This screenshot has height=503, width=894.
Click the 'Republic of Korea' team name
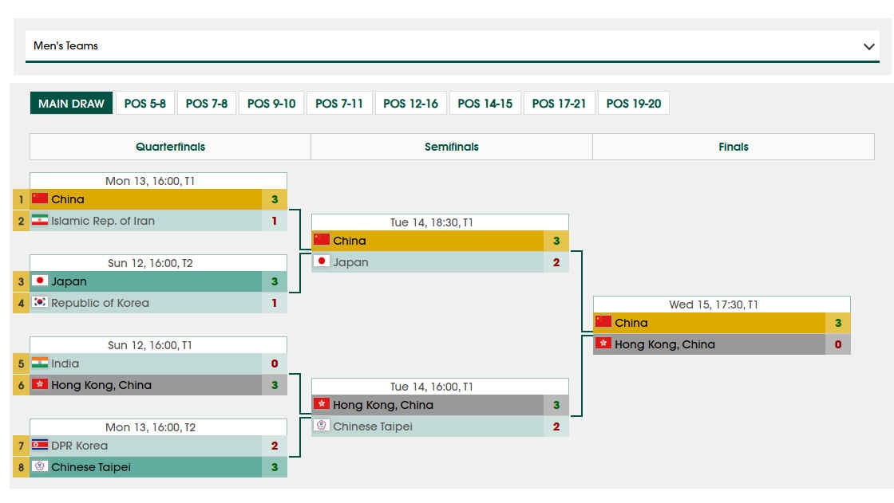tap(101, 303)
